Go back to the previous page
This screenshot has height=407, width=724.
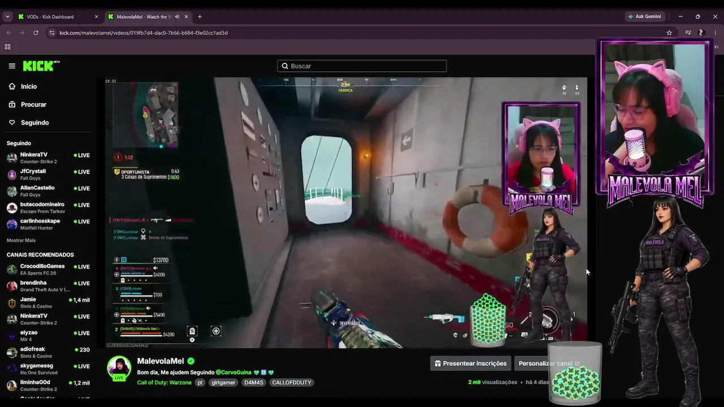click(8, 33)
